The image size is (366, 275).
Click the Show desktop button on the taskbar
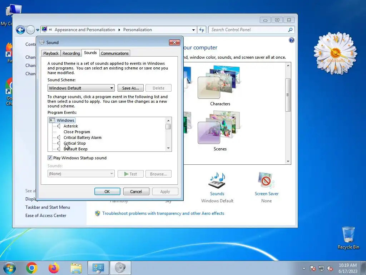point(363,268)
